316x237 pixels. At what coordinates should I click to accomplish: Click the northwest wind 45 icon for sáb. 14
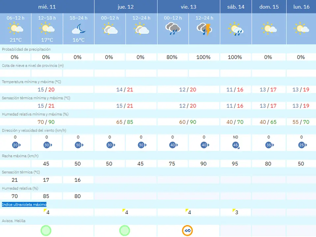coord(236,145)
